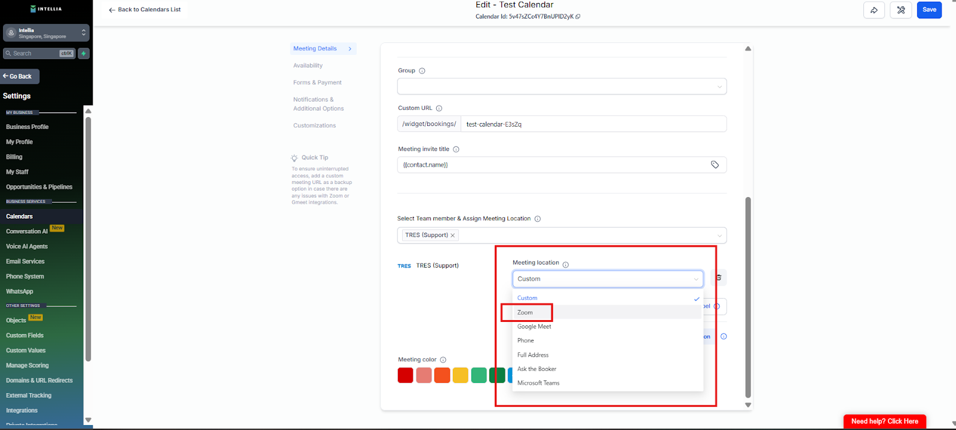Show info for Select Team member label

point(538,219)
